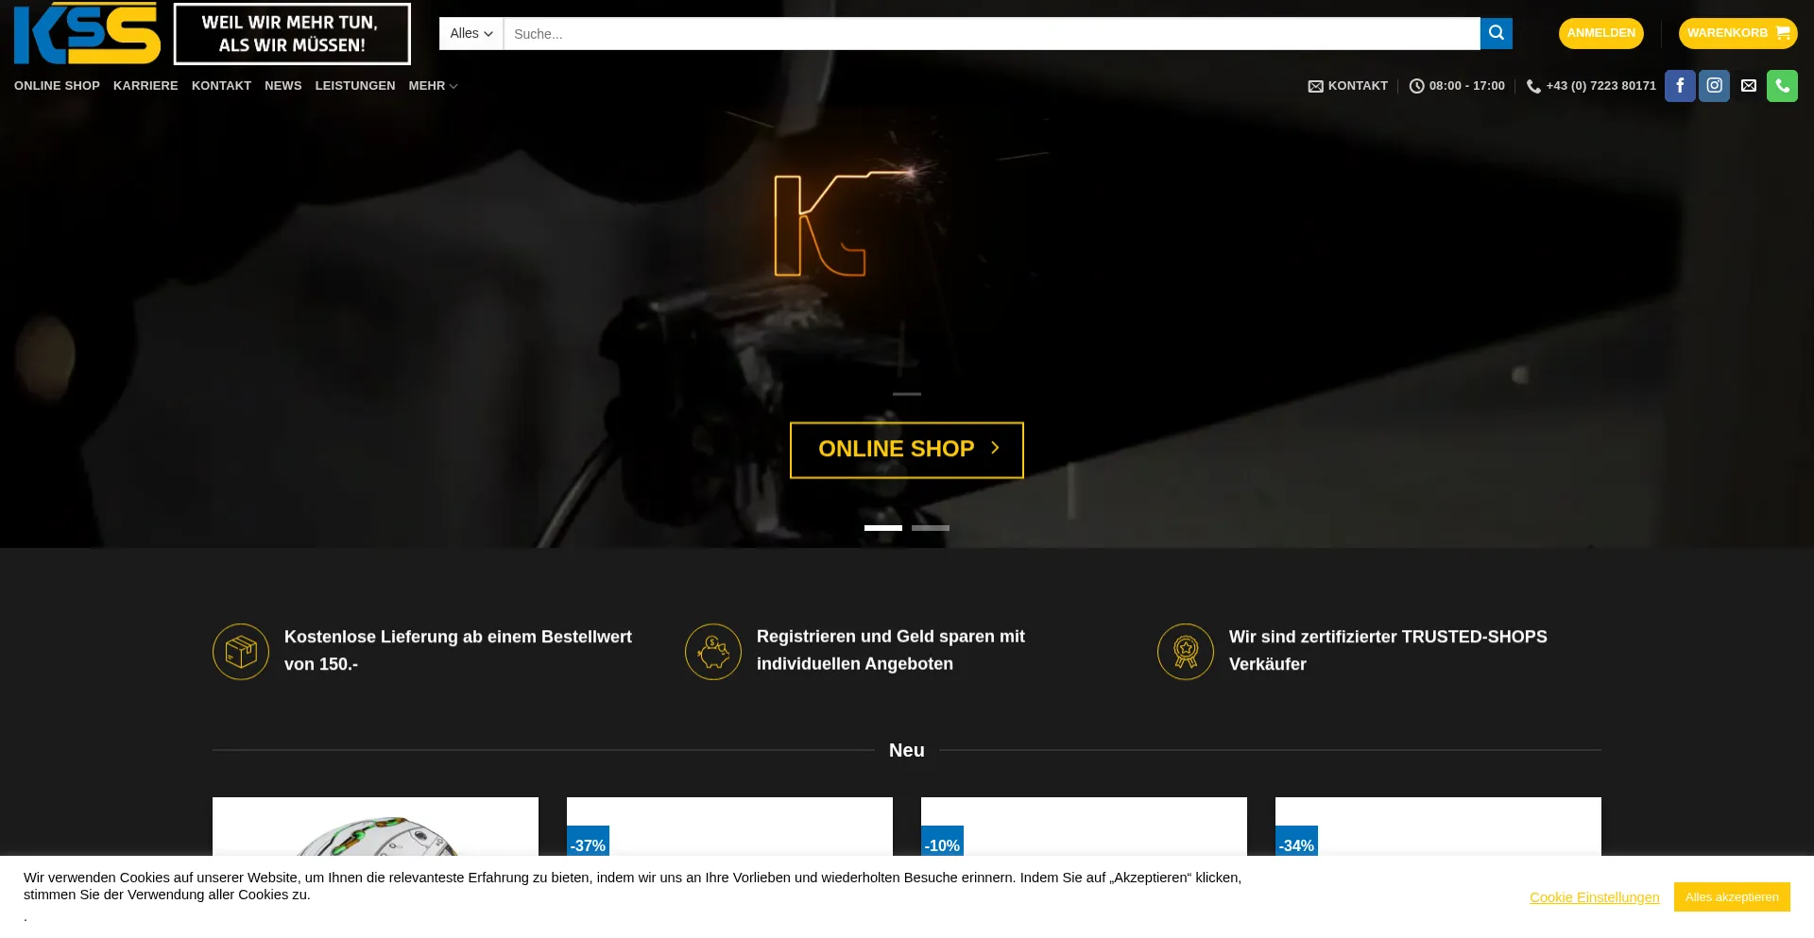
Task: Open the product with -10% badge
Action: click(x=1084, y=827)
